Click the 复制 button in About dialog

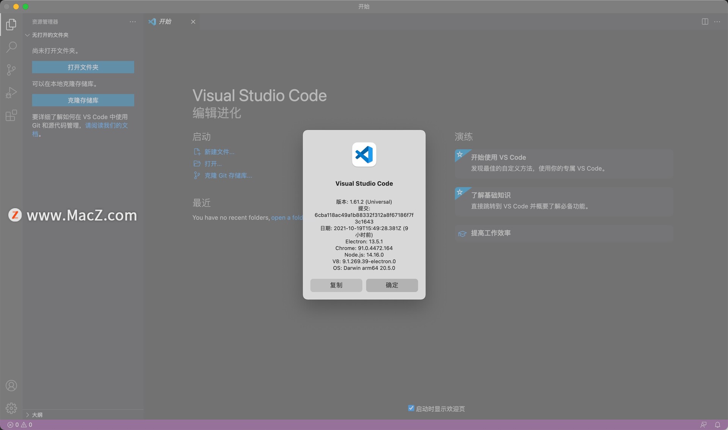pyautogui.click(x=336, y=285)
